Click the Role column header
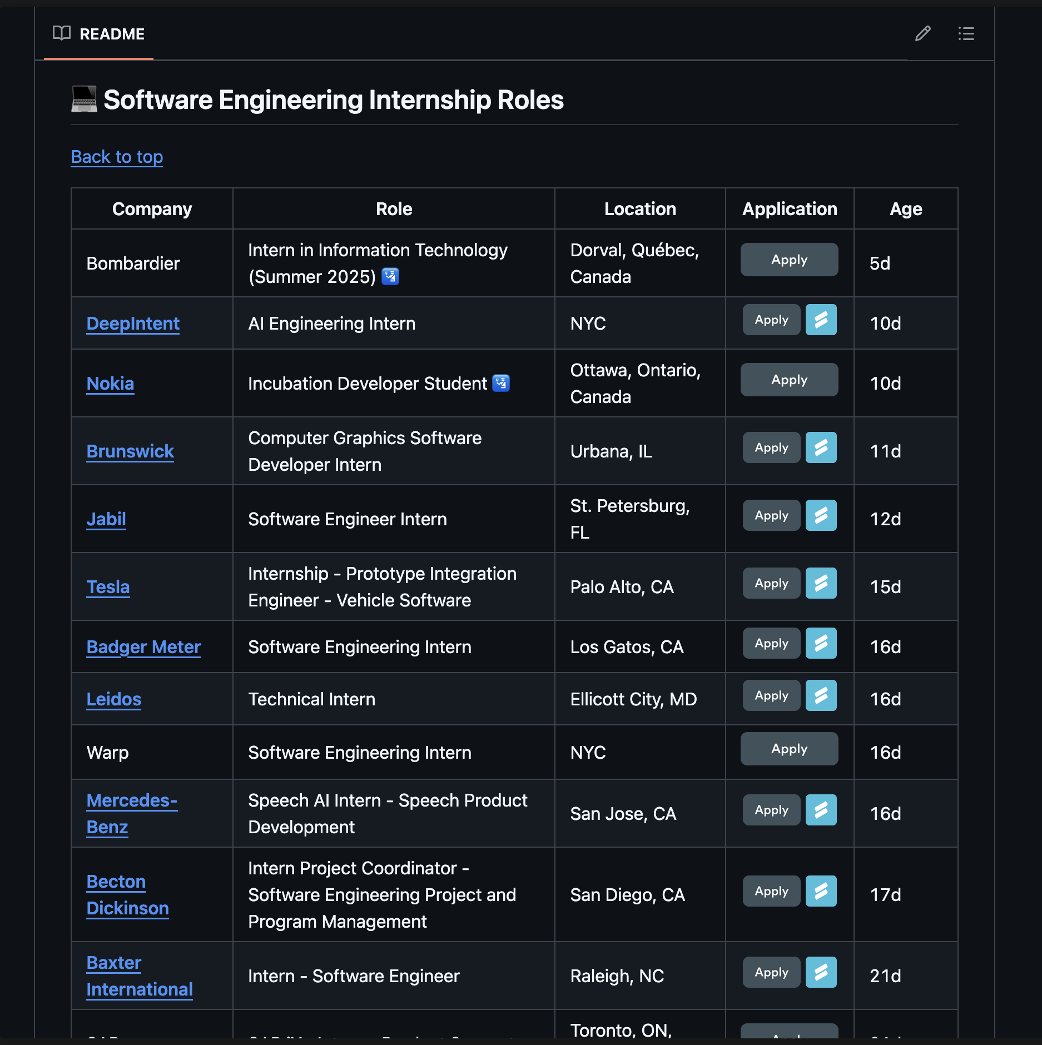1042x1045 pixels. (x=394, y=209)
